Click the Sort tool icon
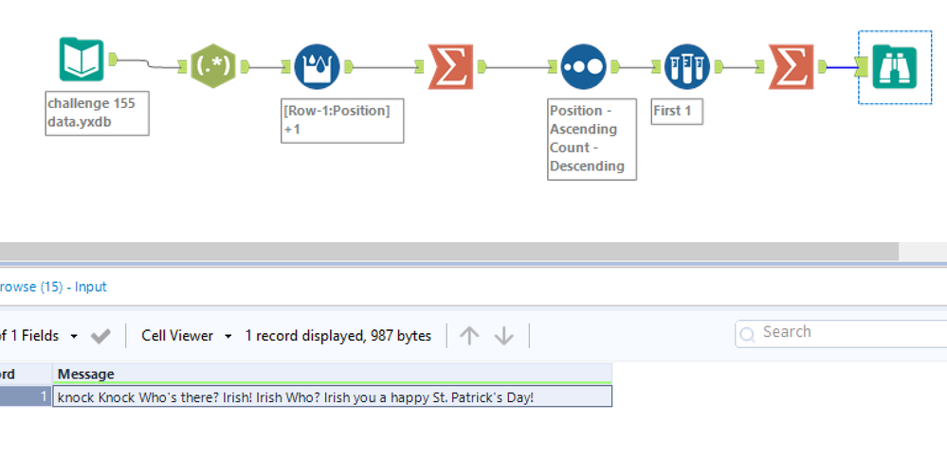This screenshot has height=456, width=947. tap(583, 66)
